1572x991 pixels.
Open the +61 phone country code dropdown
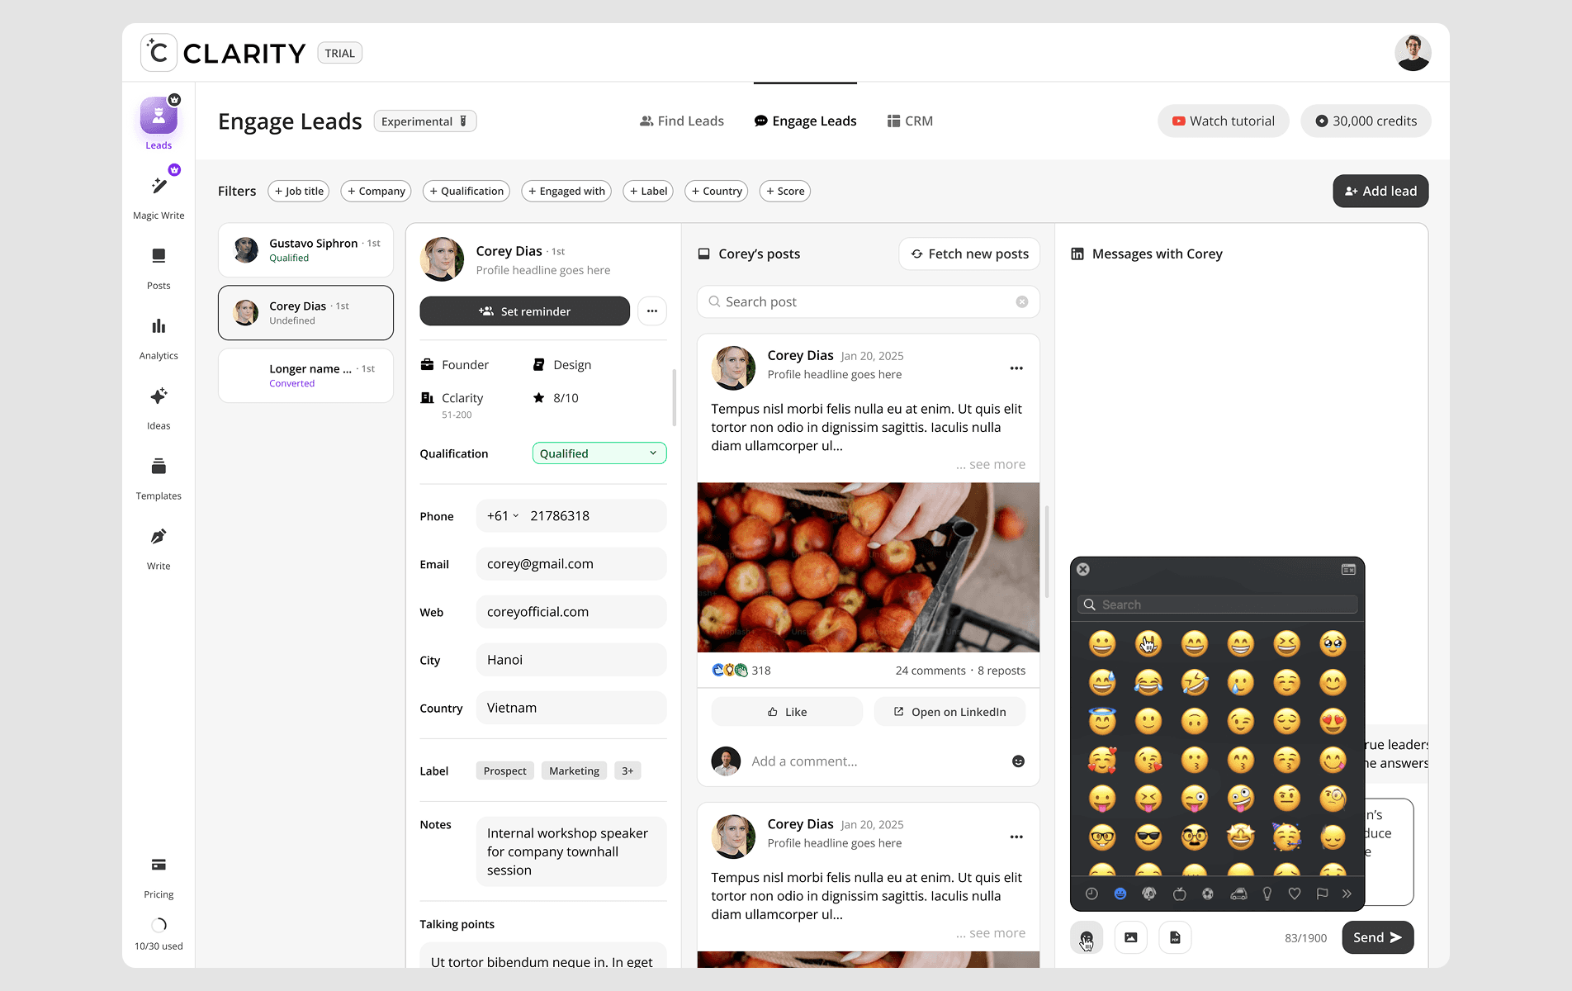[503, 516]
